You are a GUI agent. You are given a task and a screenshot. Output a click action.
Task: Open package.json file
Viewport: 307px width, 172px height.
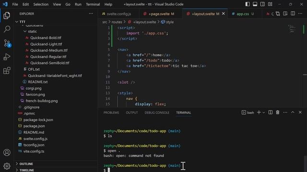(34, 126)
